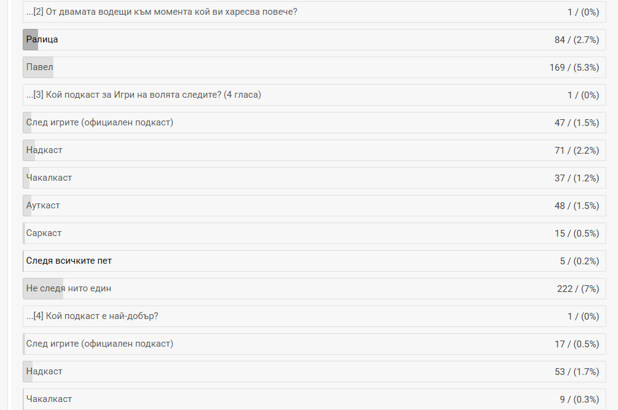
Task: Select the Саркаст poll option
Action: tap(44, 233)
